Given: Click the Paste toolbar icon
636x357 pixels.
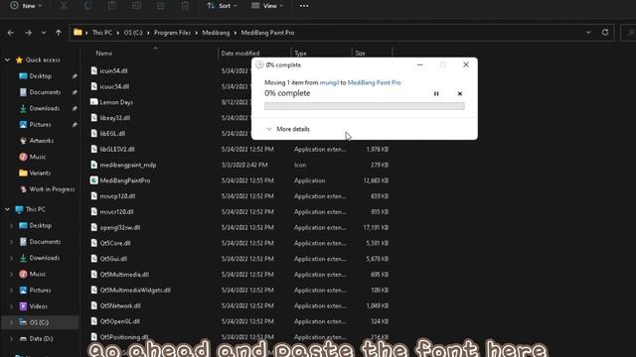Looking at the screenshot, I should [112, 6].
